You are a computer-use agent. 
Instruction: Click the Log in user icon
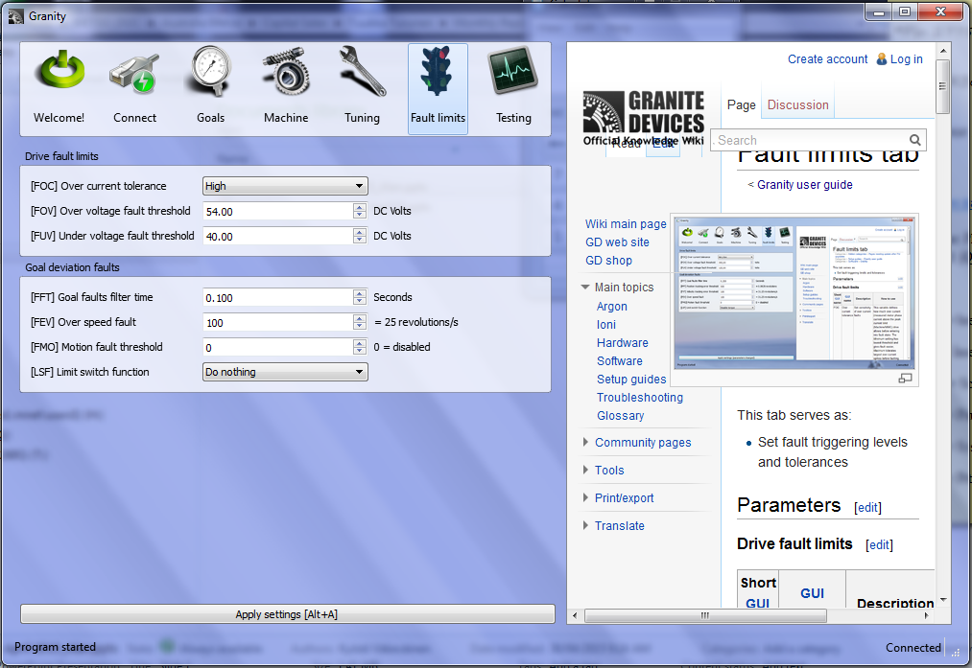[882, 58]
